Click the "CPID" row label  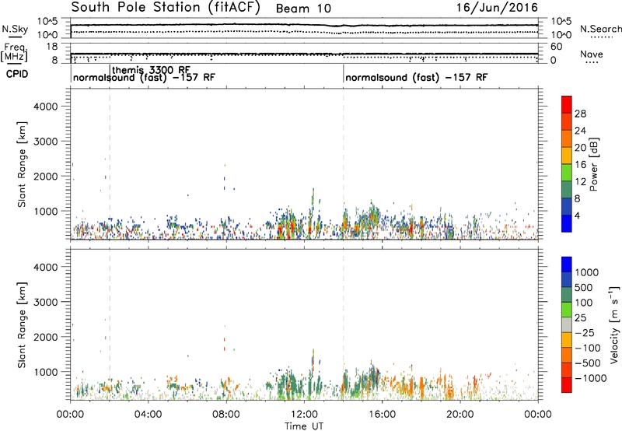(x=17, y=74)
